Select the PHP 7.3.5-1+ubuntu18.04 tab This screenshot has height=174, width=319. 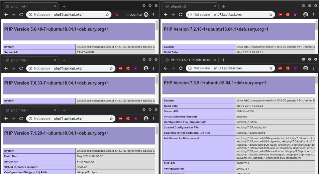190,60
